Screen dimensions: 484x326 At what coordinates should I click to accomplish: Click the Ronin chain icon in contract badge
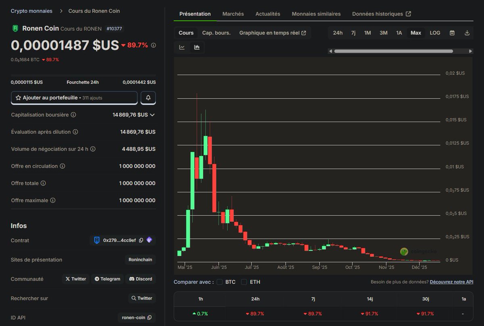97,240
